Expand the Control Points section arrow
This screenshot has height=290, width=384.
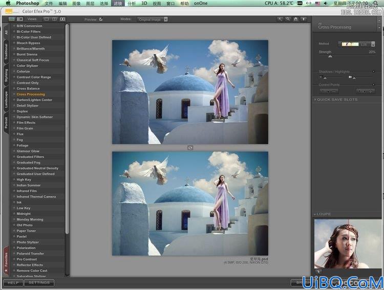(373, 85)
